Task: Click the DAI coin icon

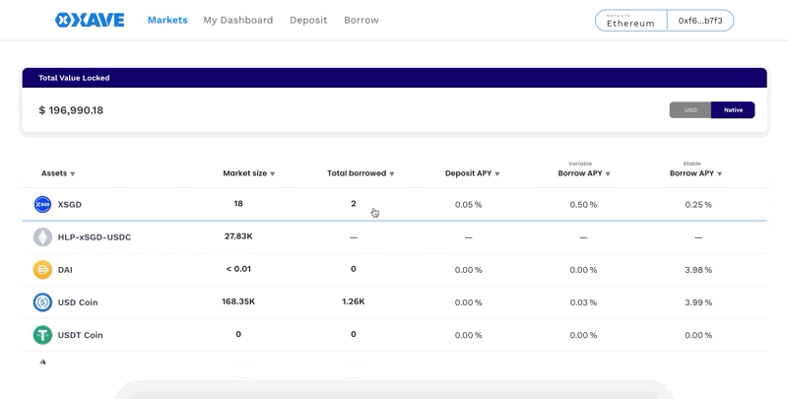Action: [x=42, y=270]
